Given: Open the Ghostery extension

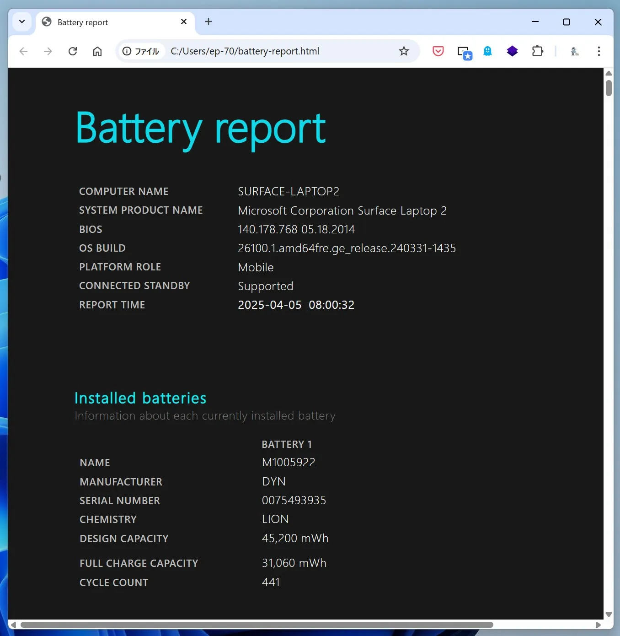Looking at the screenshot, I should (x=487, y=51).
